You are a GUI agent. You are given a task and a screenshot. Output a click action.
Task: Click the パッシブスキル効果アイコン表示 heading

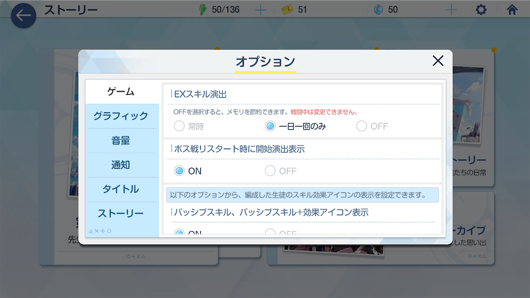point(271,213)
